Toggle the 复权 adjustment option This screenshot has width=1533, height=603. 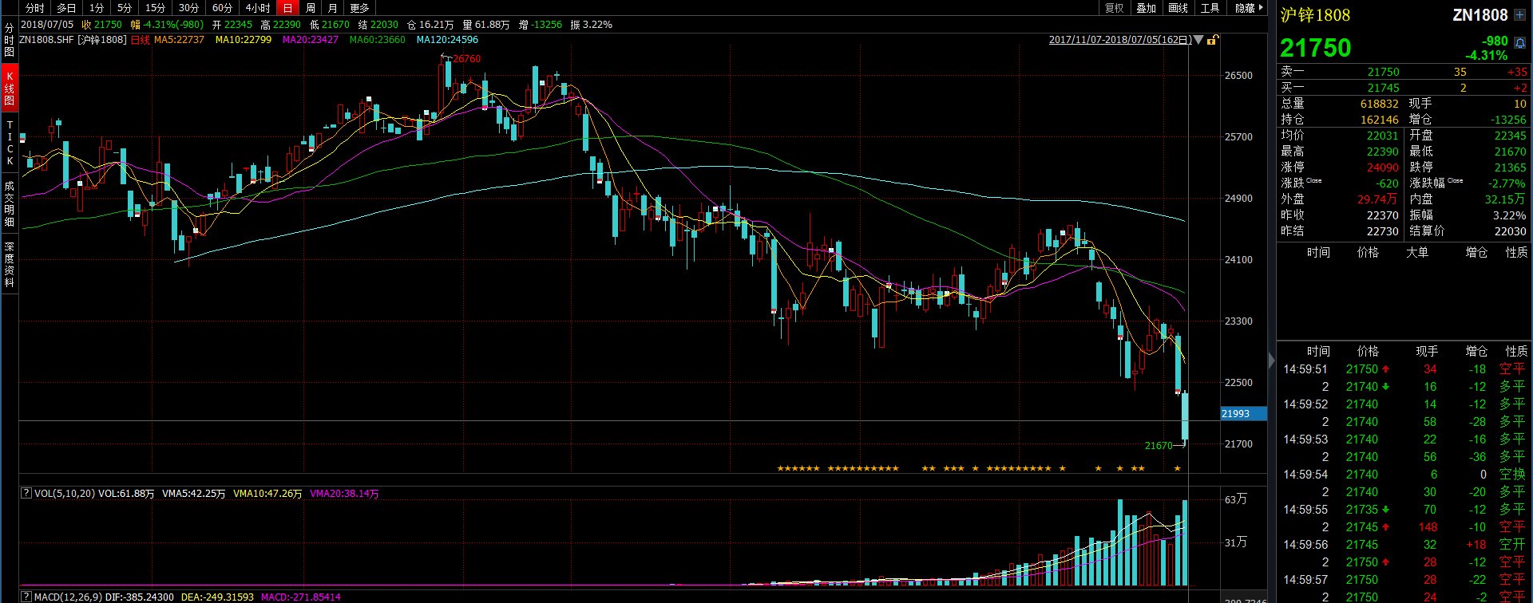pyautogui.click(x=1115, y=8)
